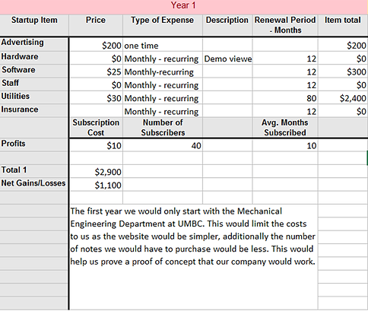Select the Software price cell '$25'
368x311 pixels.
(x=96, y=71)
